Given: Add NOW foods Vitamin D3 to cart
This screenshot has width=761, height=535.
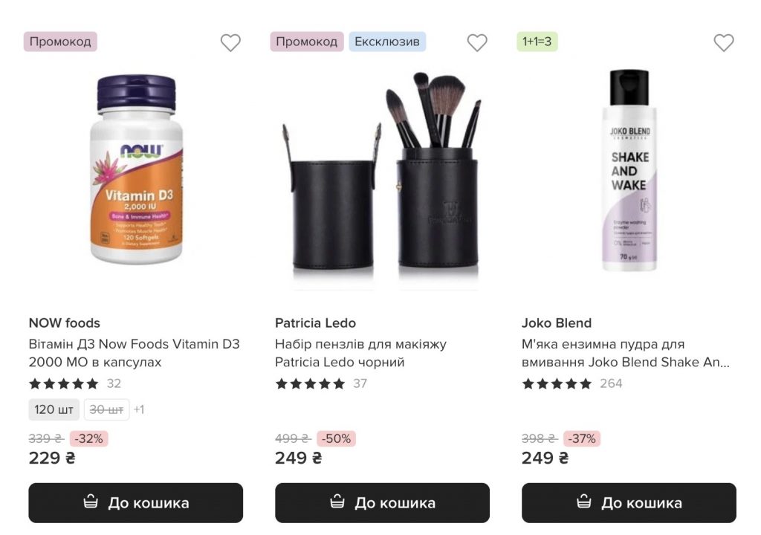Looking at the screenshot, I should click(136, 503).
